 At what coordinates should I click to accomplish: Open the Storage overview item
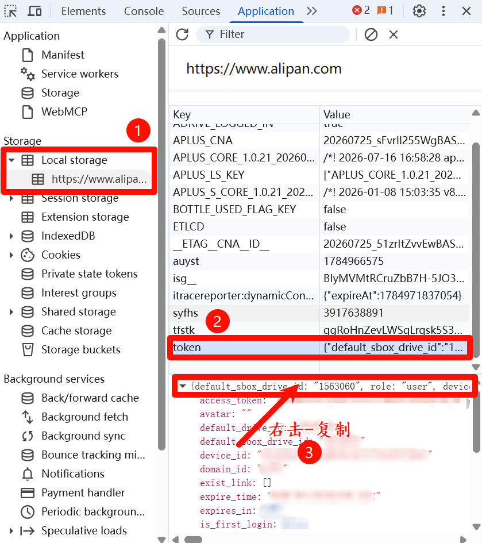[60, 93]
